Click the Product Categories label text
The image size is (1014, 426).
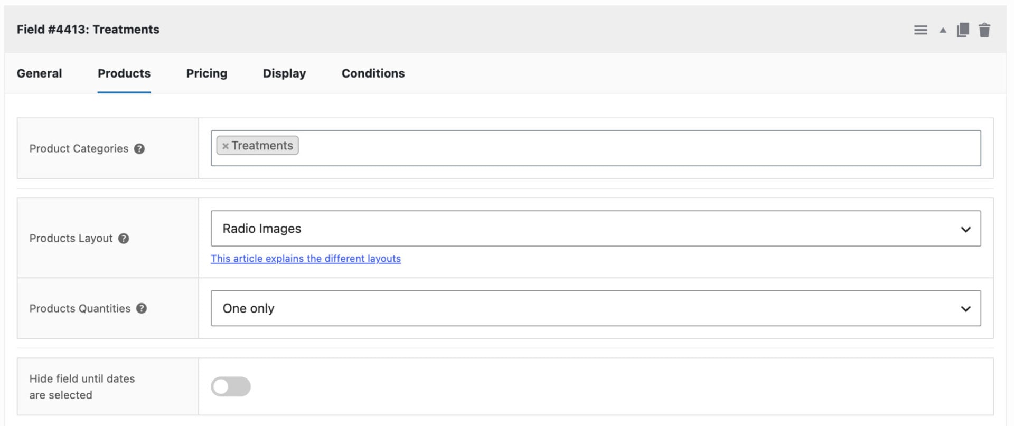79,149
